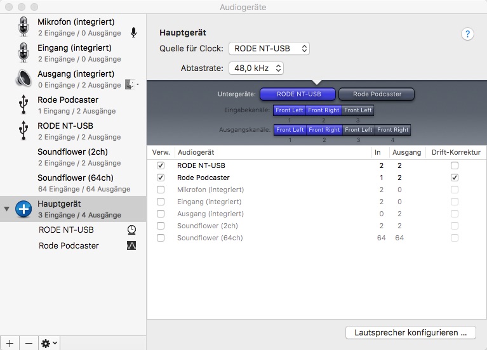Click RODE NT-USB name in device table
The width and height of the screenshot is (487, 350).
pos(201,165)
